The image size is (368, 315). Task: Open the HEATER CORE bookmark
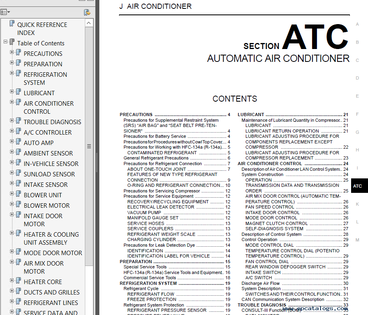43,282
